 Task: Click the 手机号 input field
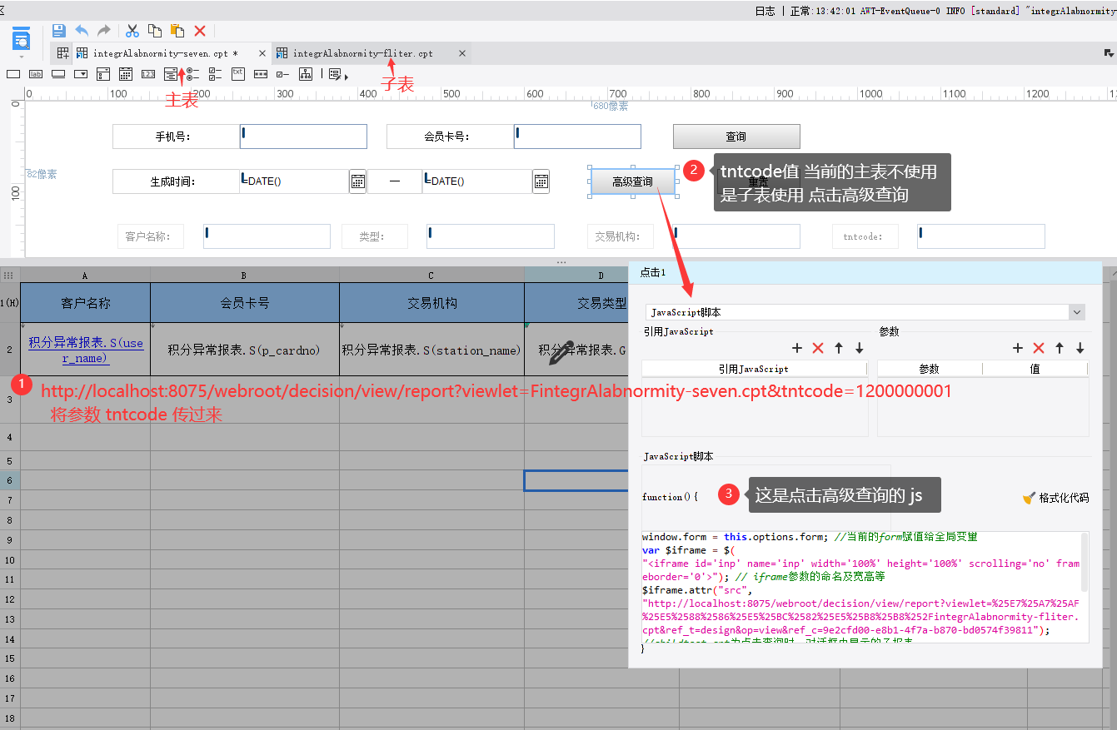tap(303, 137)
